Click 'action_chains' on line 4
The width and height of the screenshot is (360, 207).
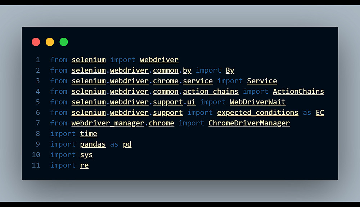coord(210,92)
